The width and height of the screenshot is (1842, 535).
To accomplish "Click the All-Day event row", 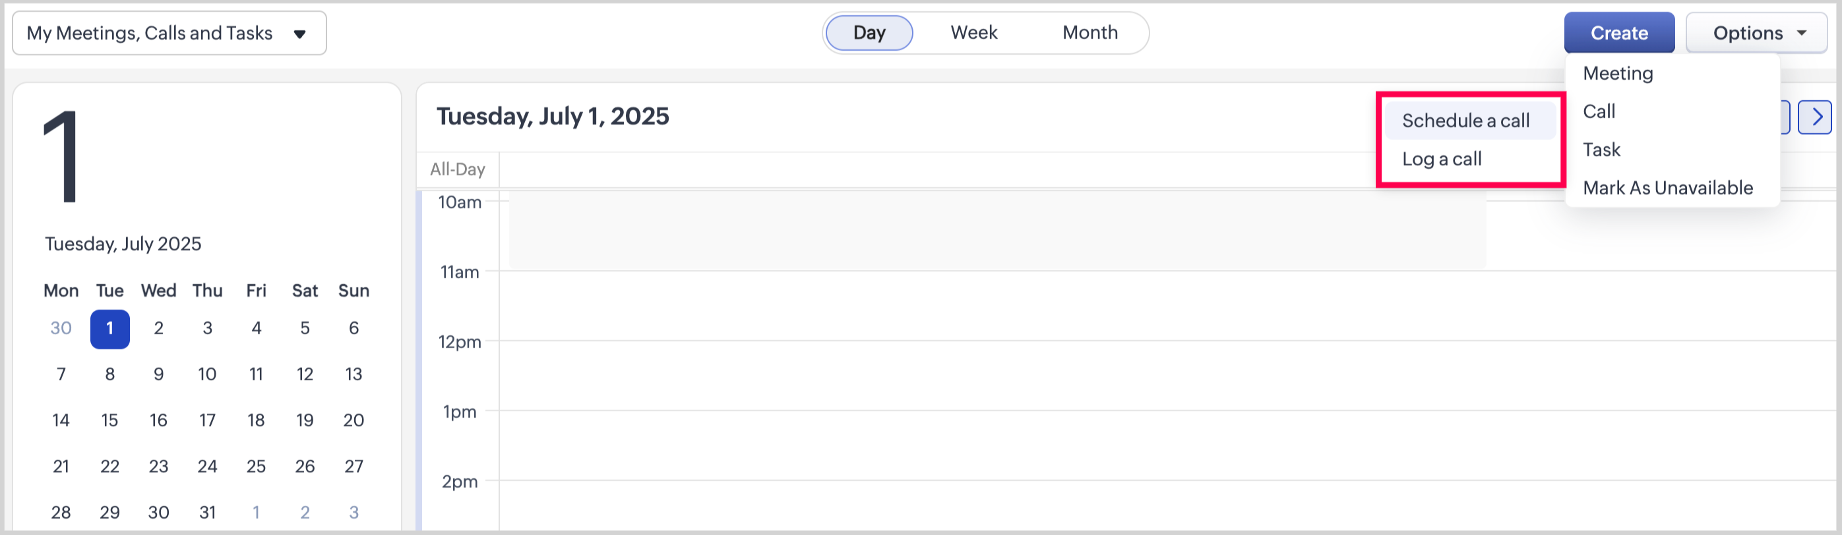I will (930, 170).
